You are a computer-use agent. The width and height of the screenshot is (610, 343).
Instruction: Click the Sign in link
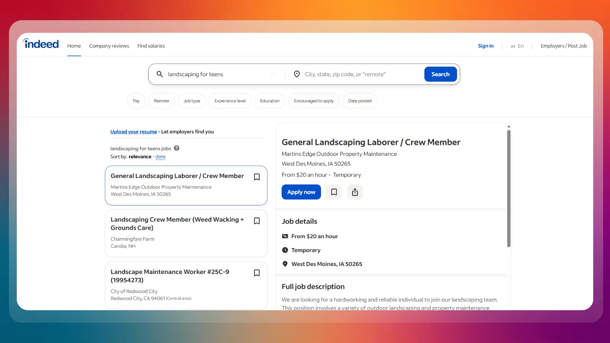(486, 46)
